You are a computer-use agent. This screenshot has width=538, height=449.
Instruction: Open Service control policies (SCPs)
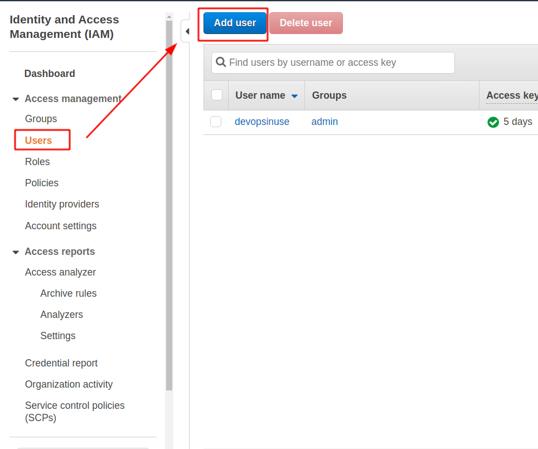pyautogui.click(x=75, y=412)
